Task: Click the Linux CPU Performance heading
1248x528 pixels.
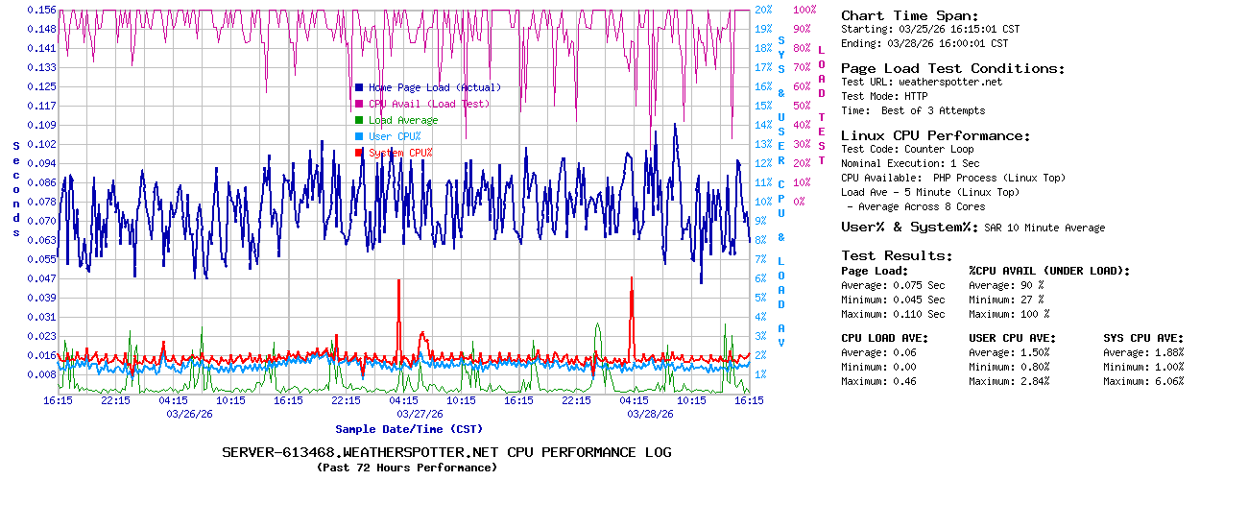Action: click(x=935, y=135)
